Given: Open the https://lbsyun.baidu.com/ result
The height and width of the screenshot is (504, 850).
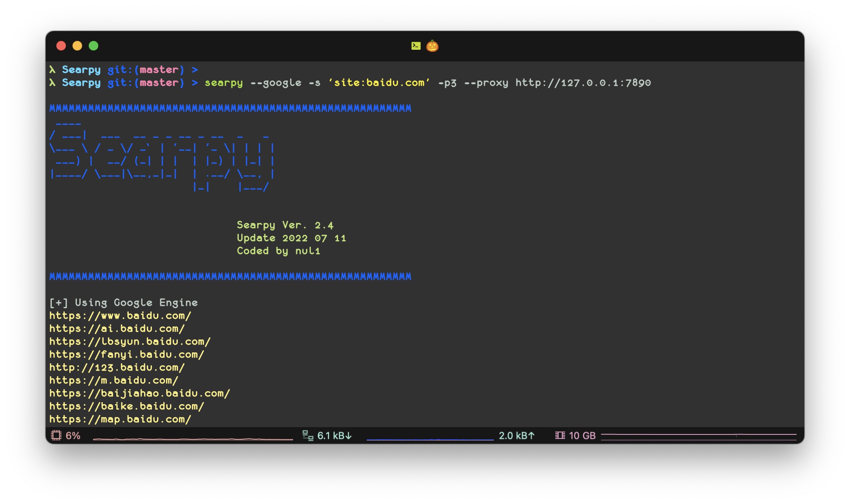Looking at the screenshot, I should 130,341.
